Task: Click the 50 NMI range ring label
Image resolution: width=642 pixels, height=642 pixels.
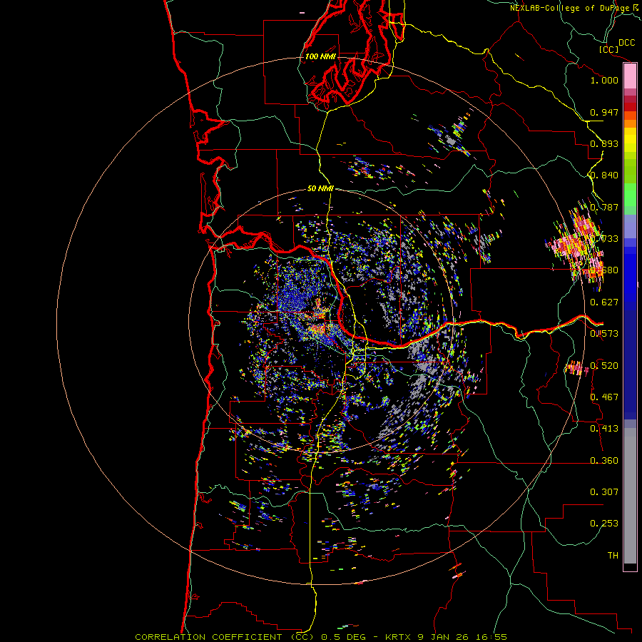Action: pyautogui.click(x=320, y=188)
